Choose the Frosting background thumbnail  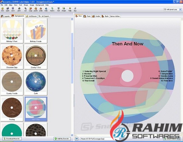click(x=12, y=109)
